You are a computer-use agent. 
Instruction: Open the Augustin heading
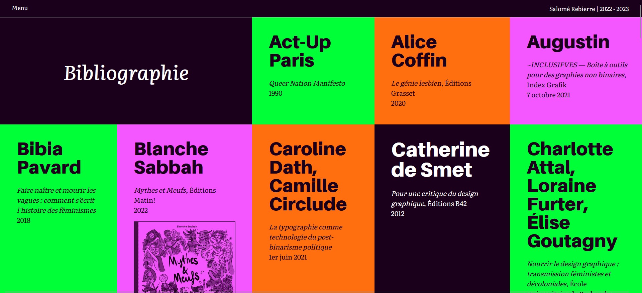568,42
